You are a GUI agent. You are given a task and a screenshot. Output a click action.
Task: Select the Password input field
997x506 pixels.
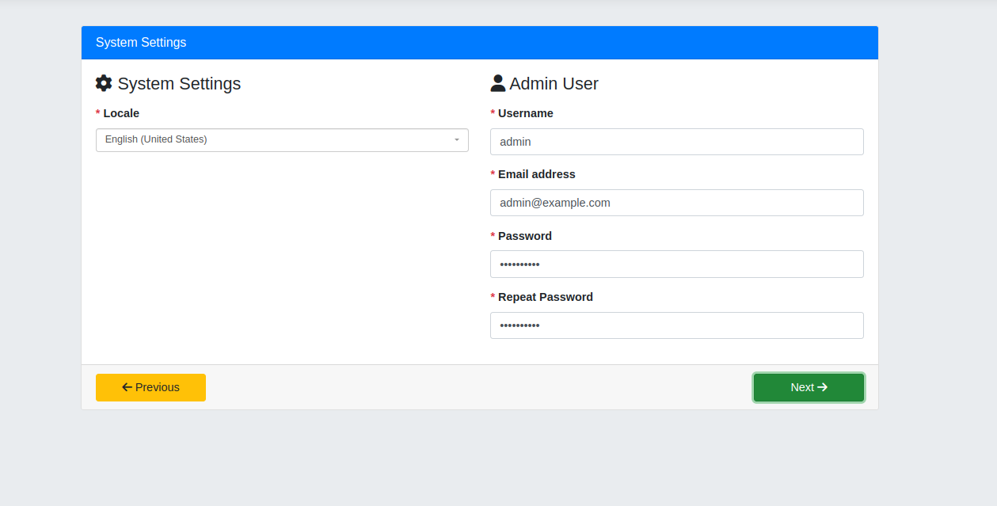[x=676, y=264]
